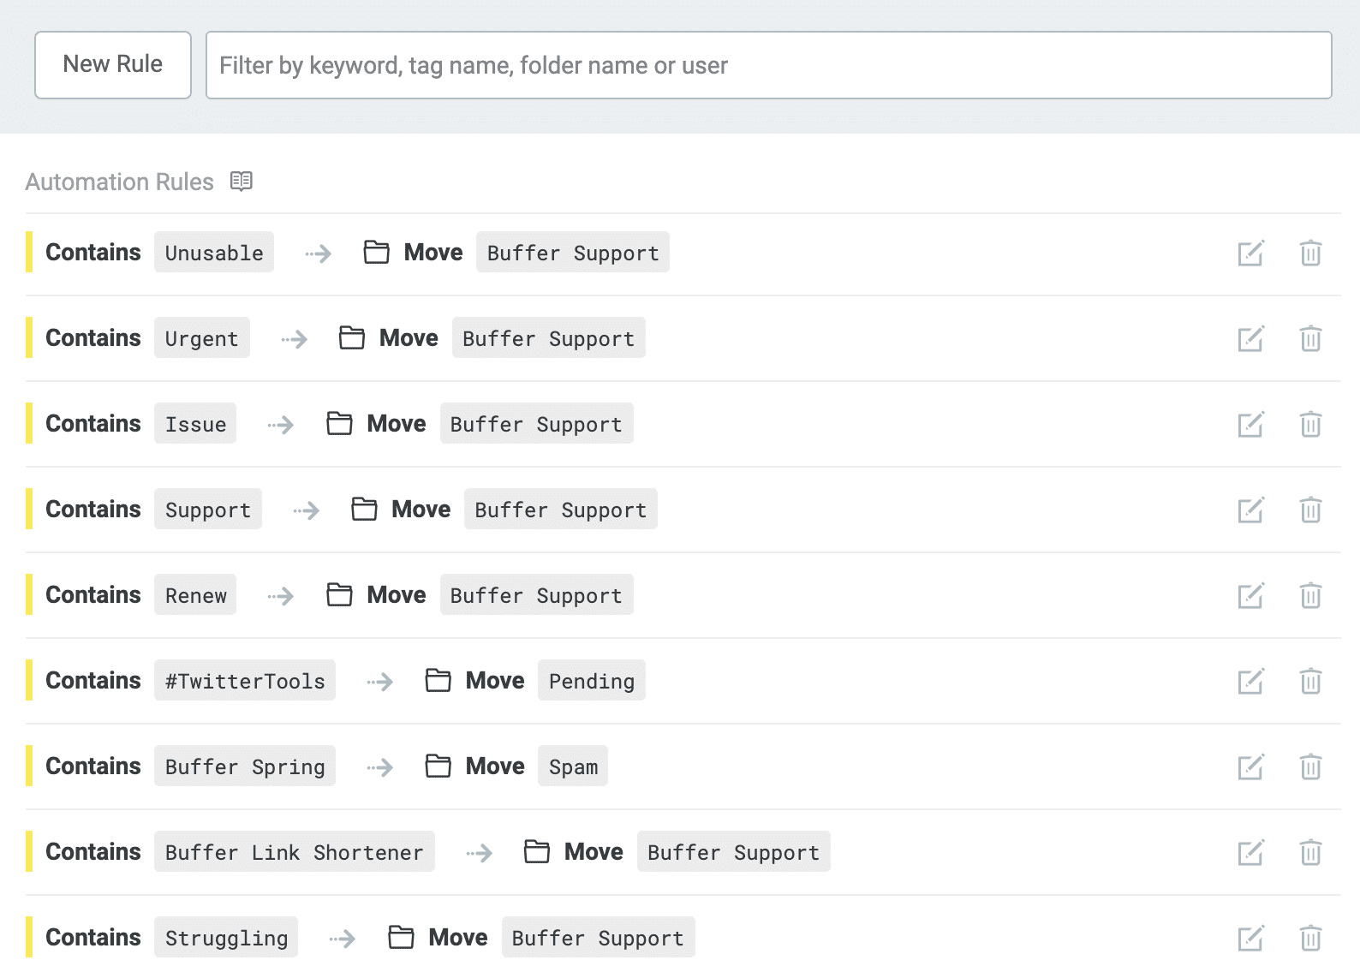Click the Buffer Spring keyword tag
Viewport: 1360px width, 978px height.
(x=245, y=766)
